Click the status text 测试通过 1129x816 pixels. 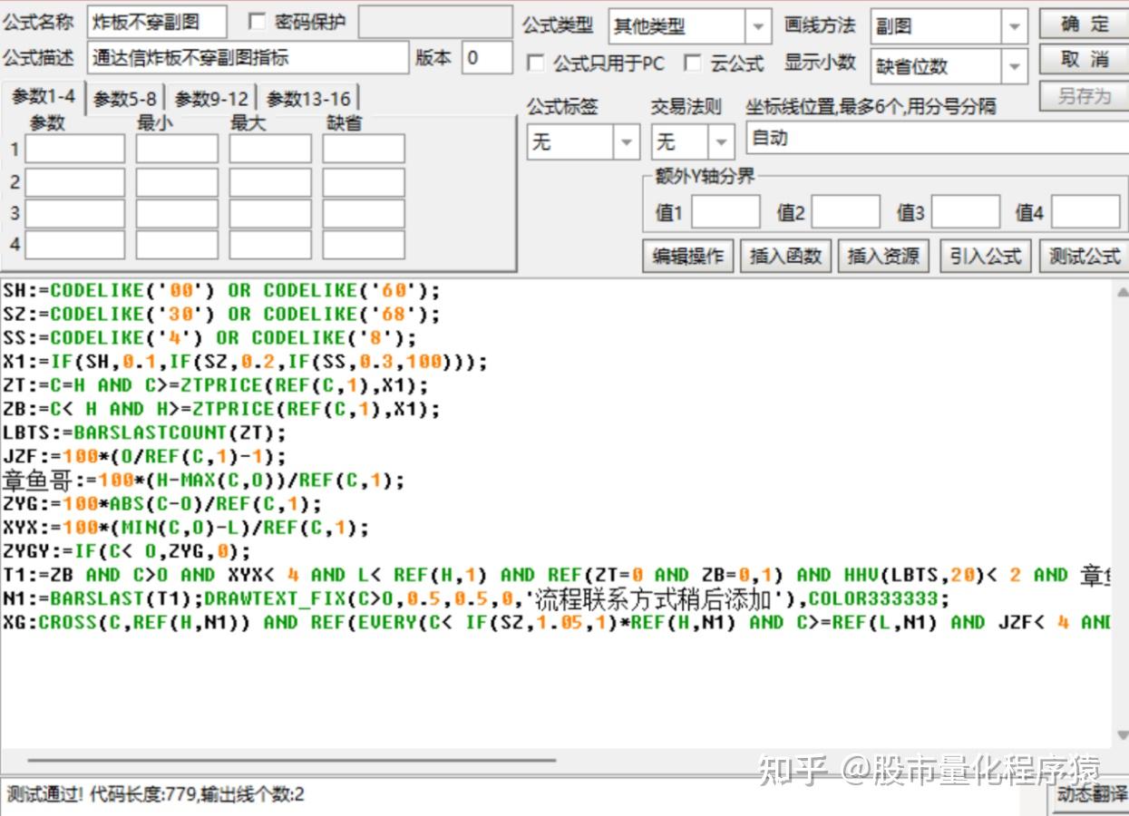[x=44, y=795]
